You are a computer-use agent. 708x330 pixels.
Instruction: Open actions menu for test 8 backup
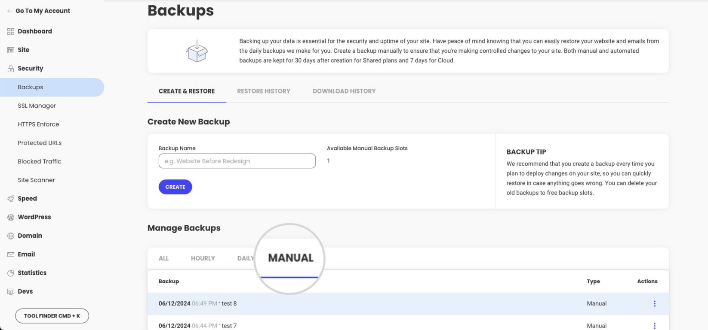point(655,304)
